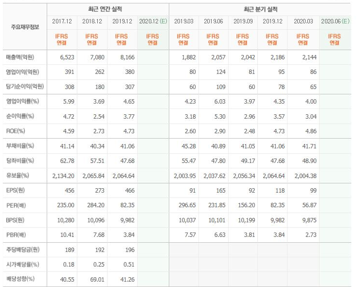Select the 당기순이익(억원) row label

pyautogui.click(x=25, y=87)
